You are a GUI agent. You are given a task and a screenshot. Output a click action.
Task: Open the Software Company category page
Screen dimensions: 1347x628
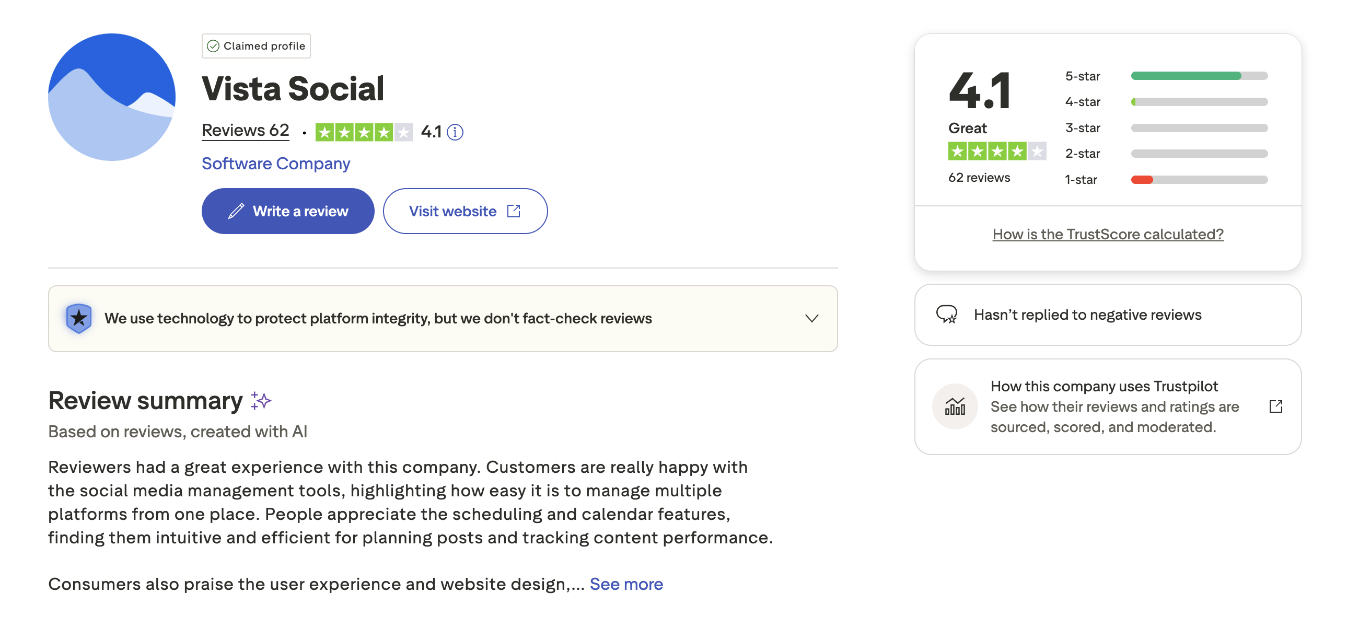275,164
